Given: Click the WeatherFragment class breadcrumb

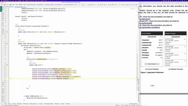Looking at the screenshot, I should (31, 5).
